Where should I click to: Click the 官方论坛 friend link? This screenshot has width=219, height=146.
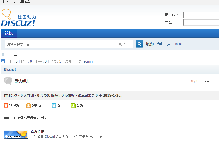click(x=38, y=132)
